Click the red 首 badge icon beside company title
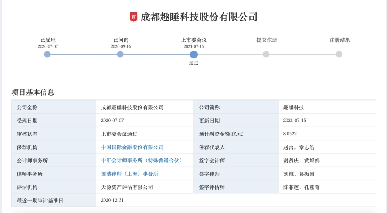This screenshot has height=213, width=387. point(133,17)
